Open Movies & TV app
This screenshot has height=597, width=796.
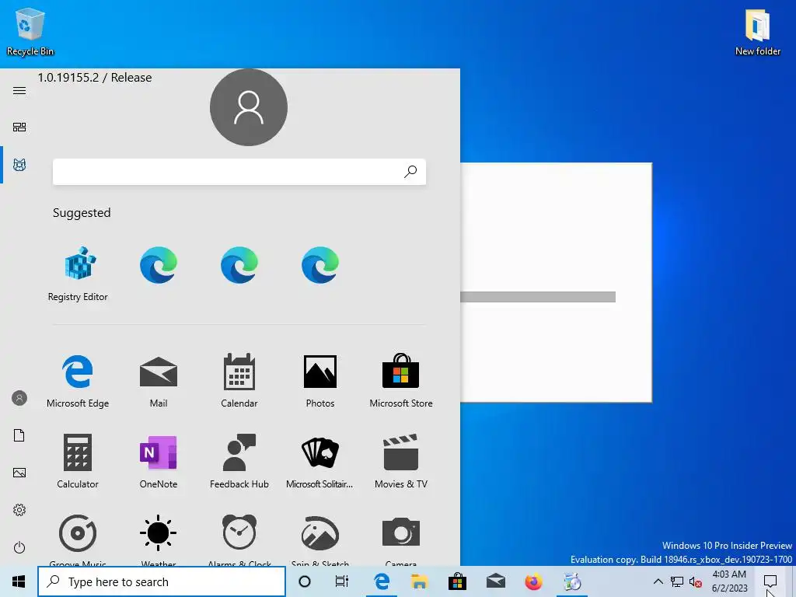pyautogui.click(x=401, y=461)
